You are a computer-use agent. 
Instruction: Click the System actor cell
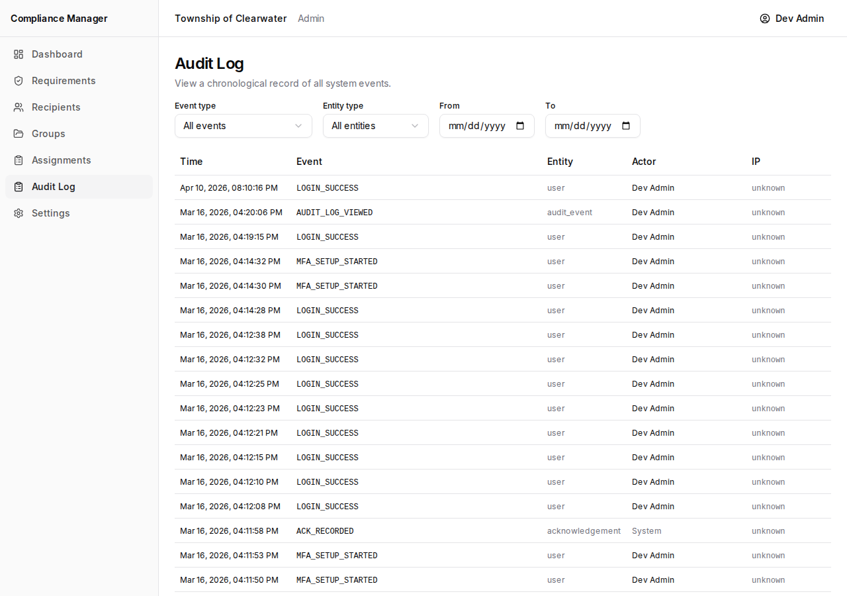[x=646, y=531]
